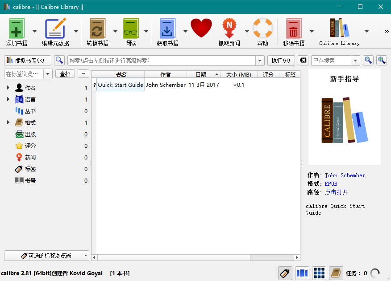This screenshot has height=281, width=391.
Task: Click the 虚拟书库 (Virtual library) button
Action: pyautogui.click(x=28, y=61)
